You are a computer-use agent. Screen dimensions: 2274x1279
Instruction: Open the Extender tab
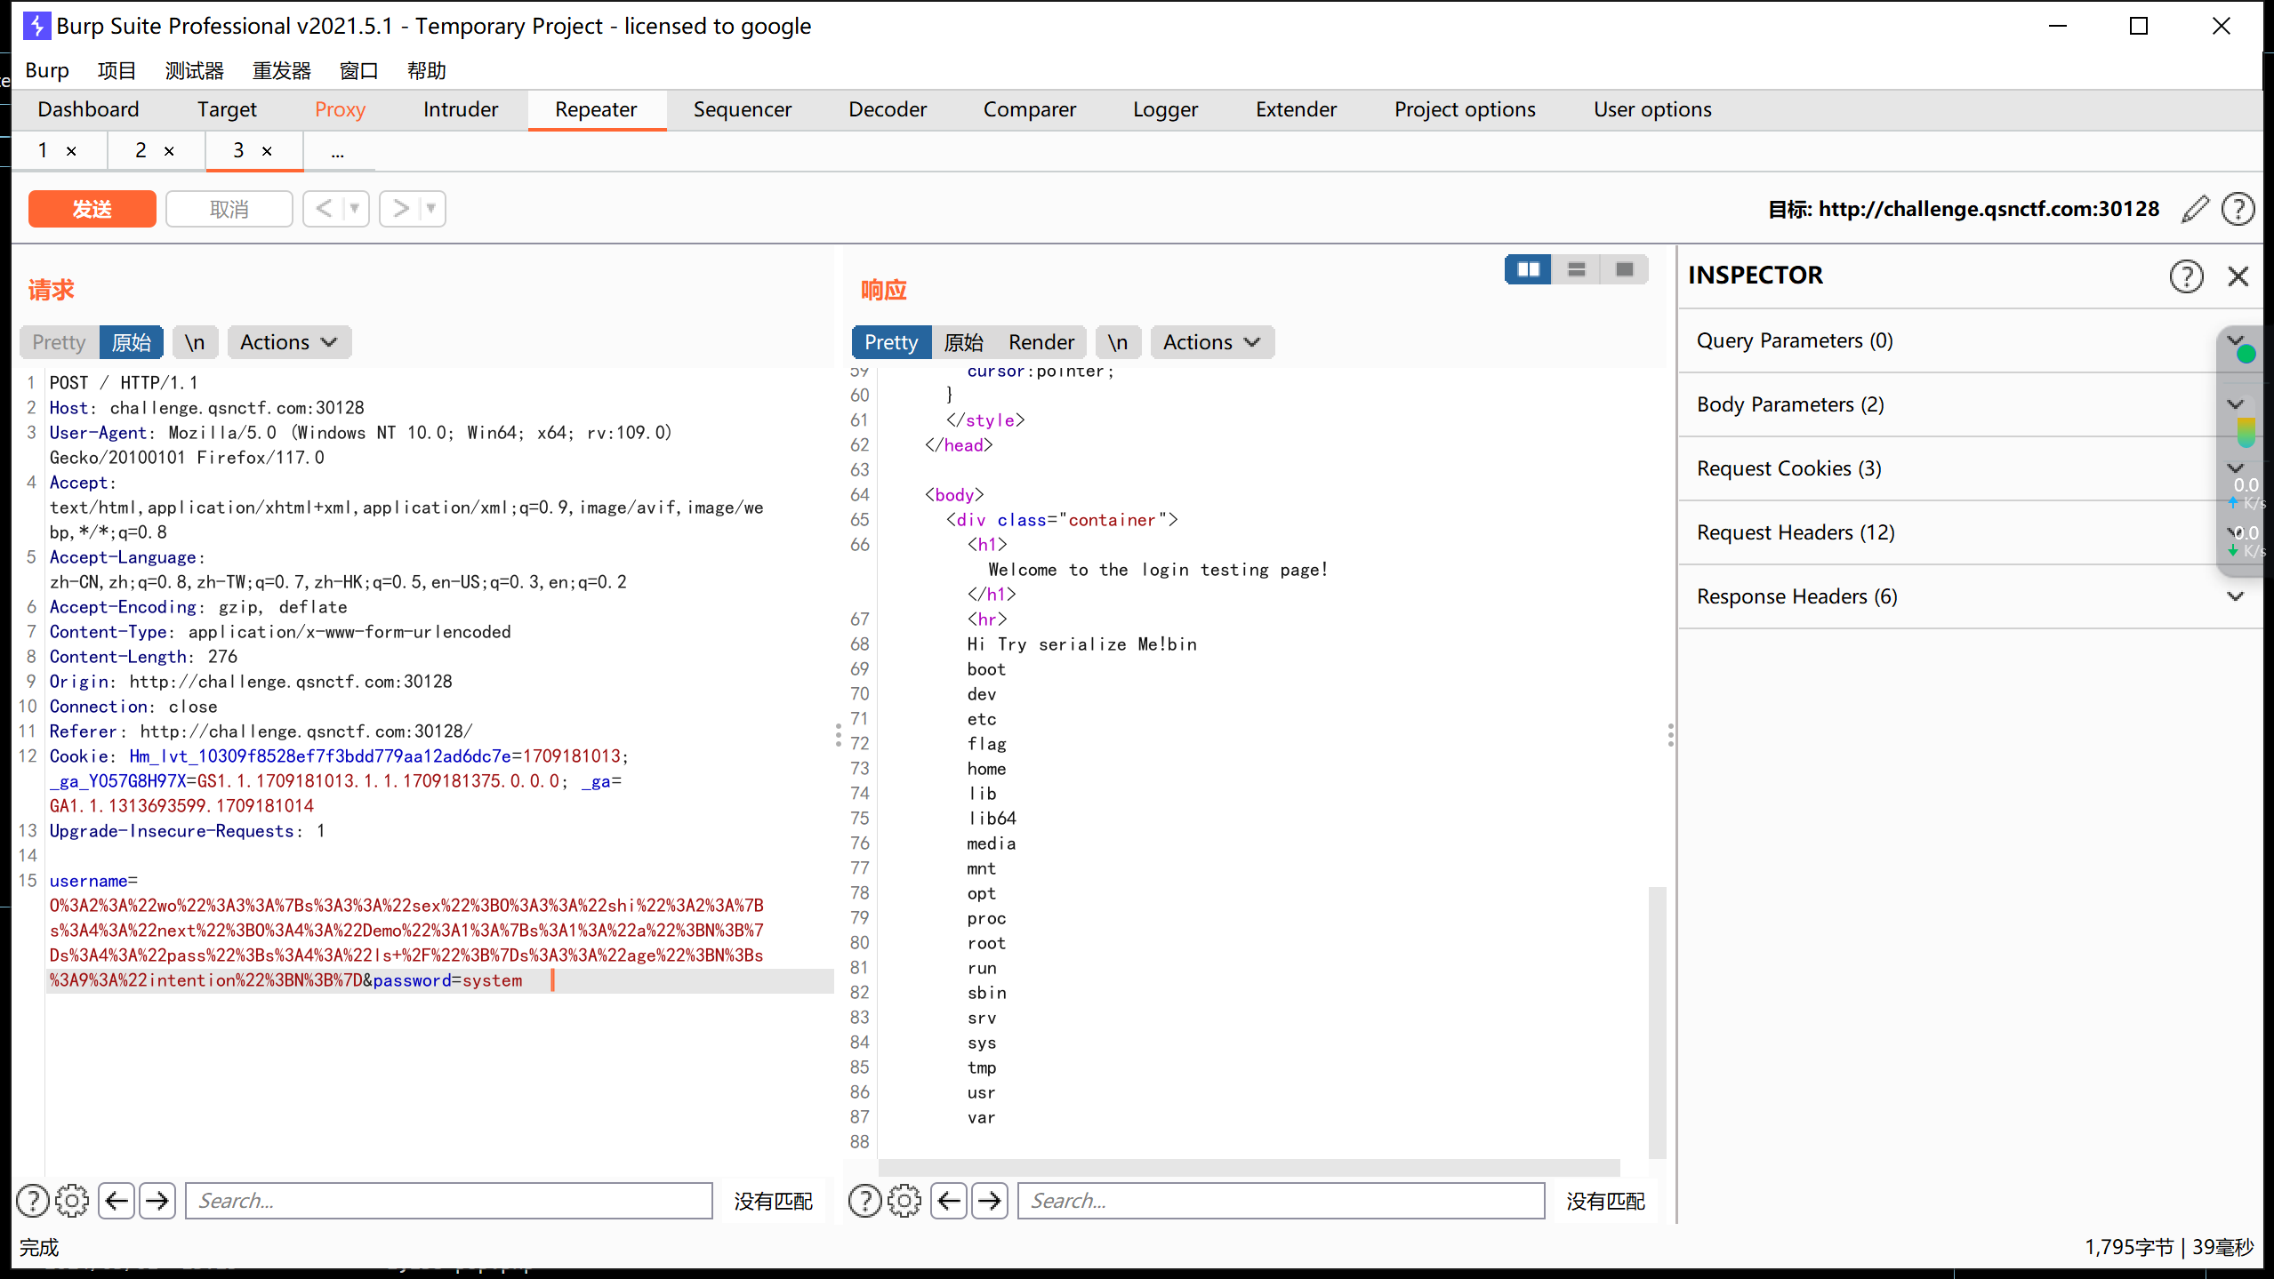point(1296,109)
